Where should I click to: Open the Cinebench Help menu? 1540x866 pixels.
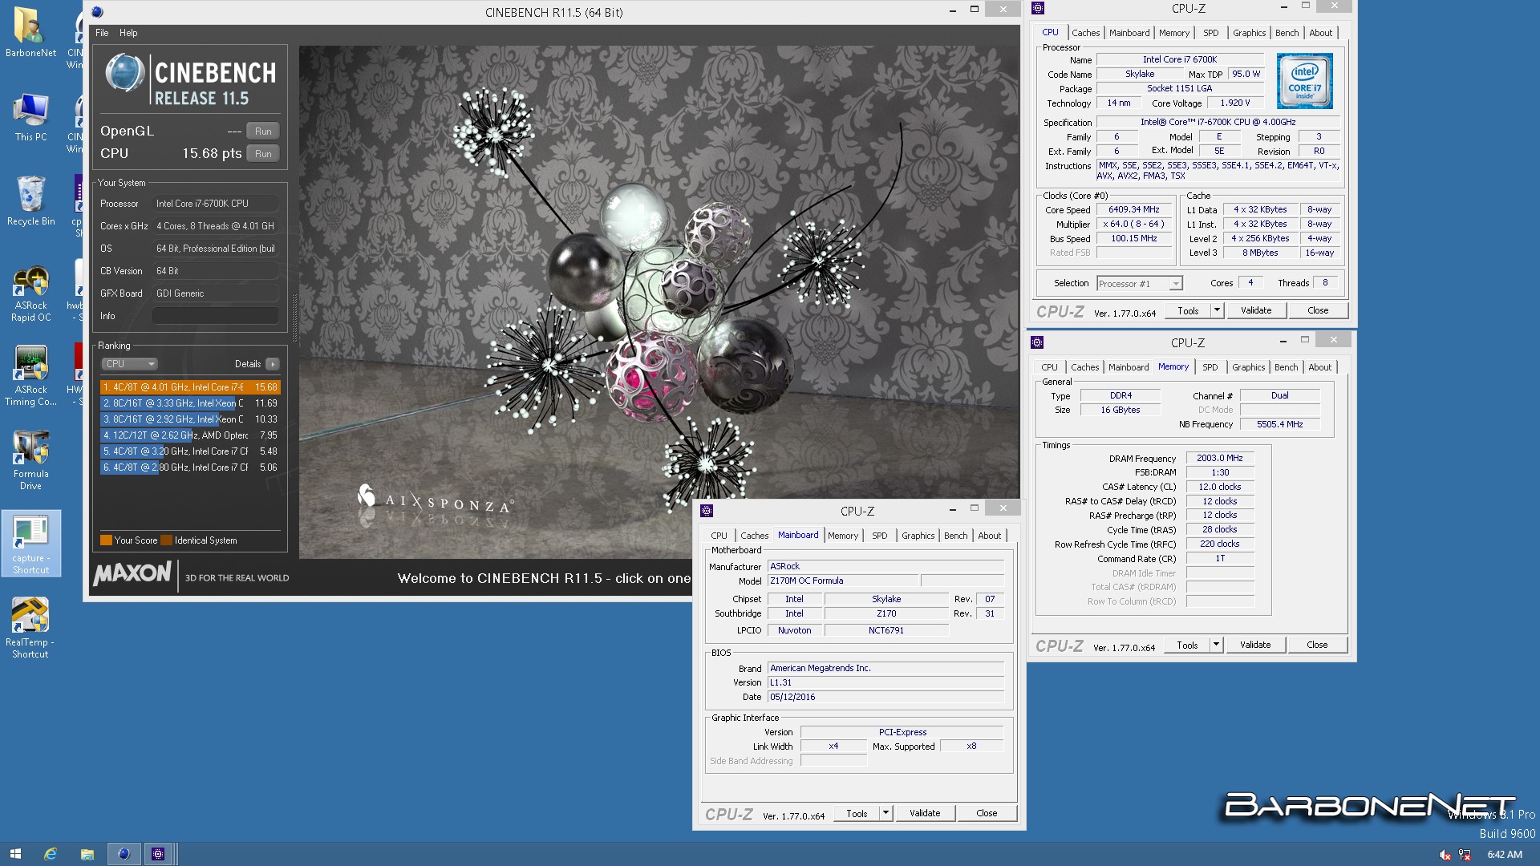128,33
